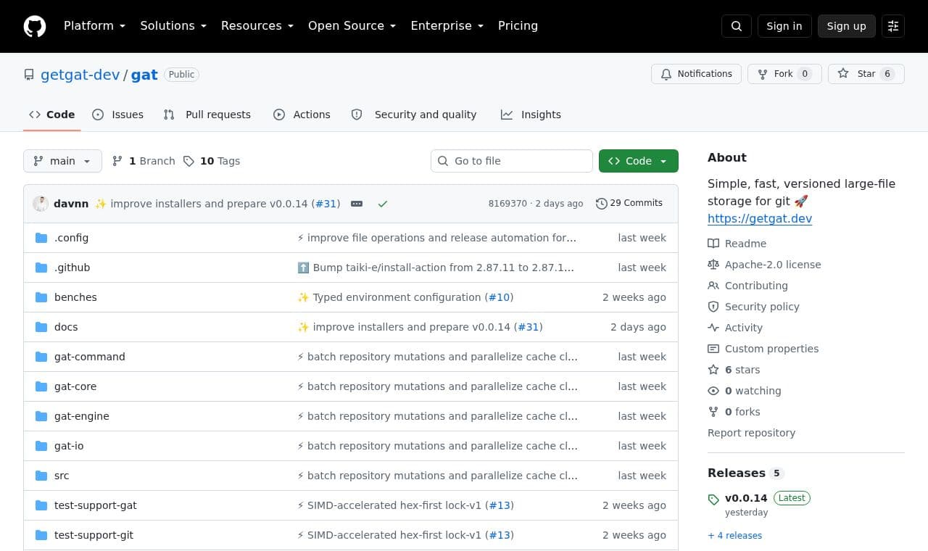Expand the Open Source navigation menu
The image size is (928, 551).
352,26
